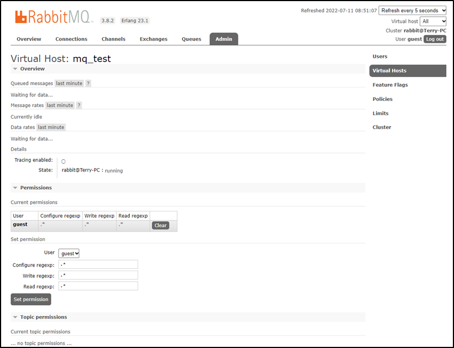Focus the Read regexp input field

[x=98, y=286]
